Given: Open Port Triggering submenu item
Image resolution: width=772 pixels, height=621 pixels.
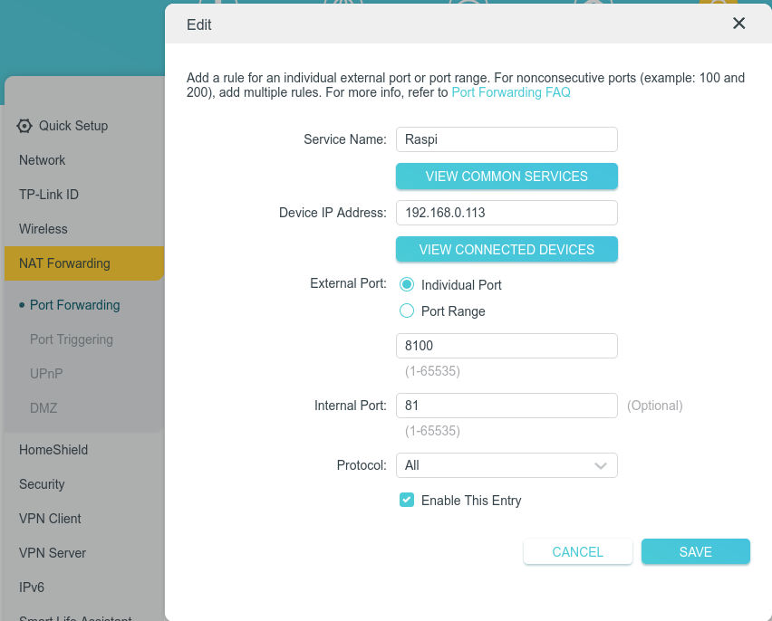Looking at the screenshot, I should (x=72, y=339).
